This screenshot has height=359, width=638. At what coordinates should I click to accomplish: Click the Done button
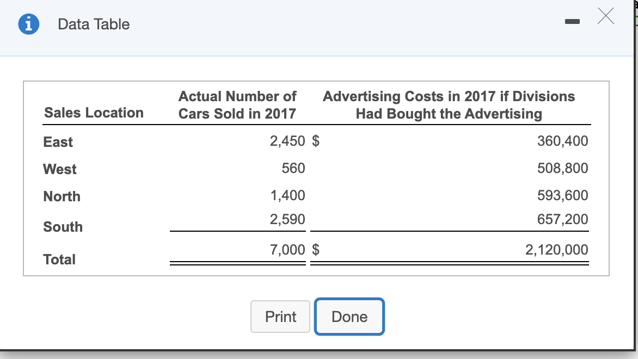point(349,317)
